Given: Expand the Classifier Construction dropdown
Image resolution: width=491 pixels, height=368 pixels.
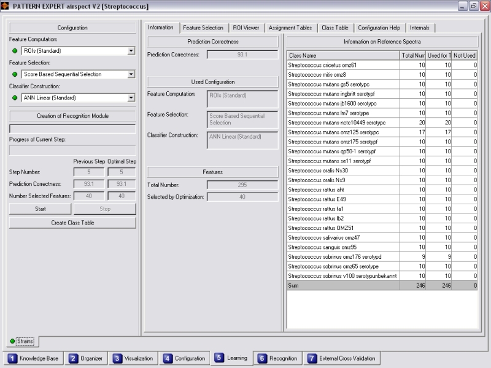Looking at the screenshot, I should point(131,98).
